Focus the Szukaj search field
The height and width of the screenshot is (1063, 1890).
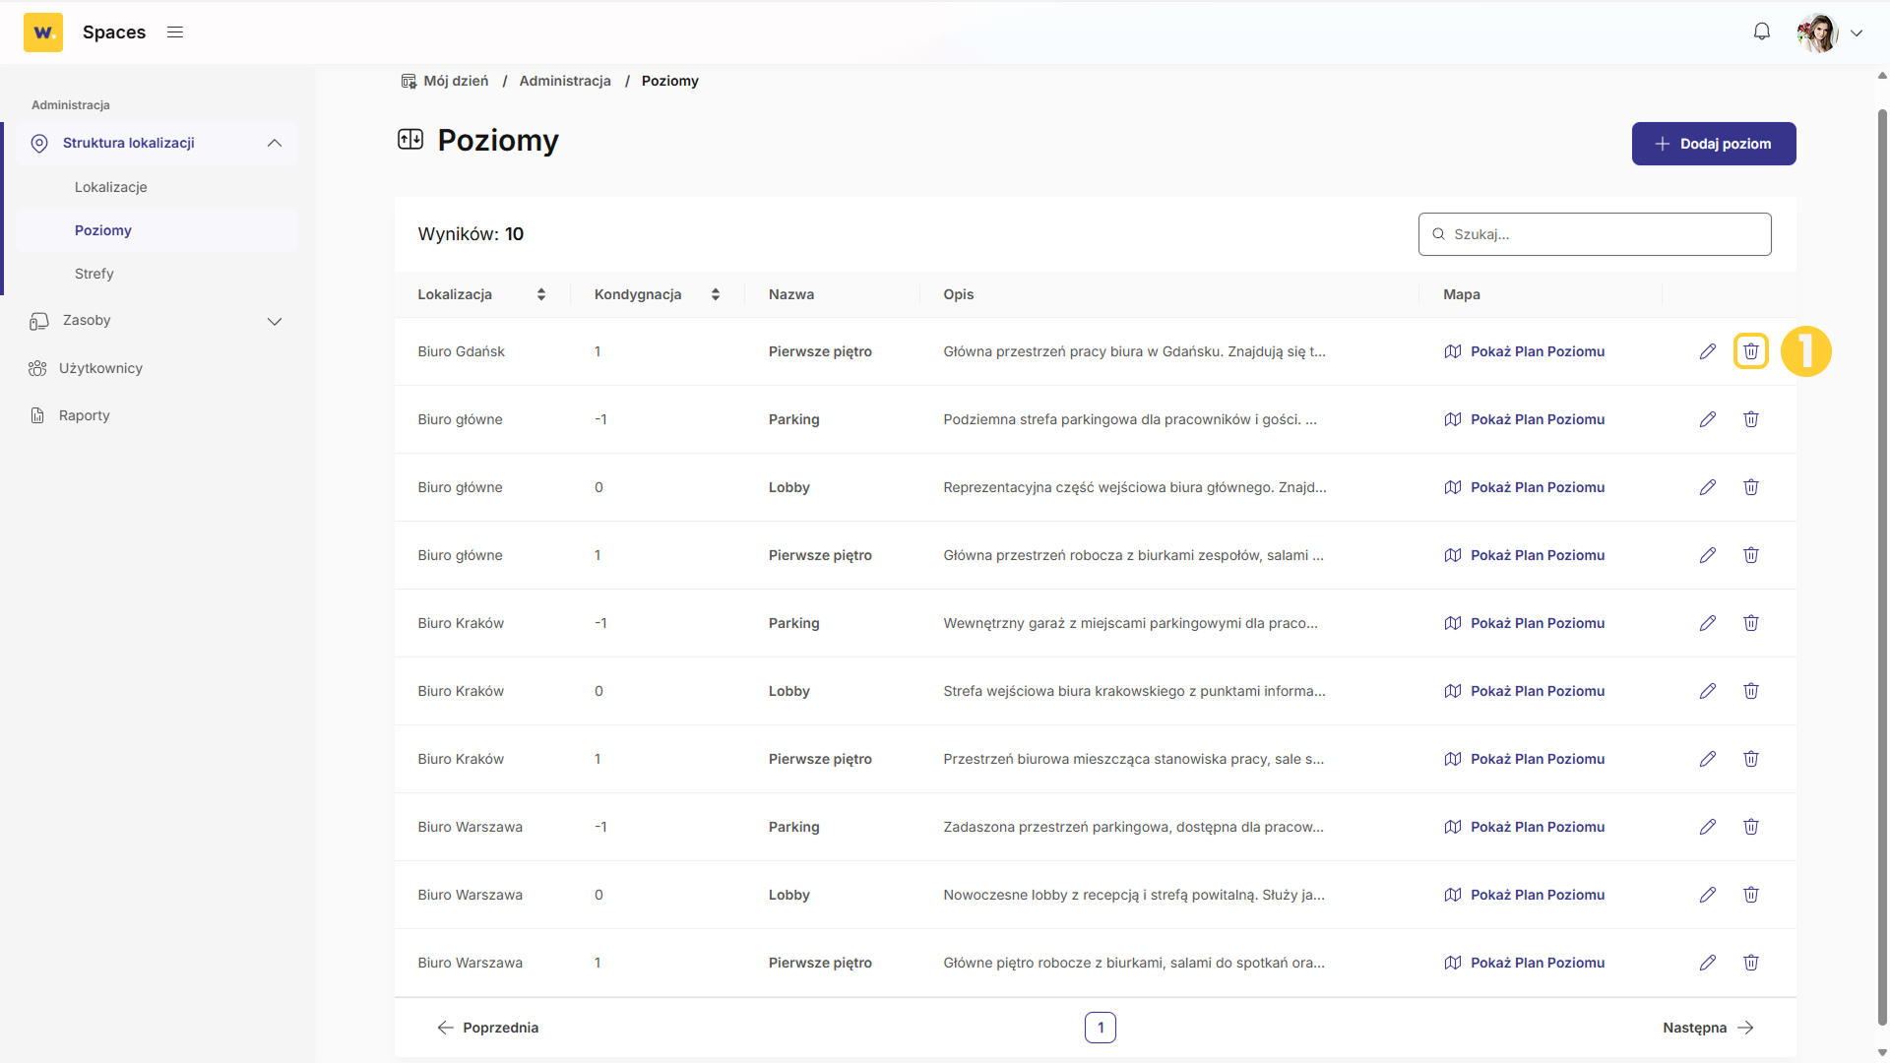tap(1595, 234)
